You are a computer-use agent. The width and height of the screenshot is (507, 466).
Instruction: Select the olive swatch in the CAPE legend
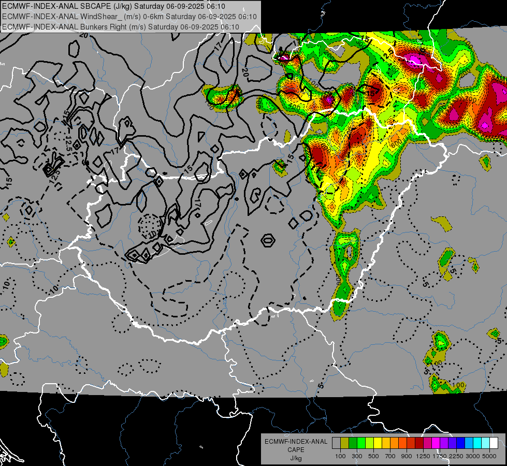pos(345,443)
